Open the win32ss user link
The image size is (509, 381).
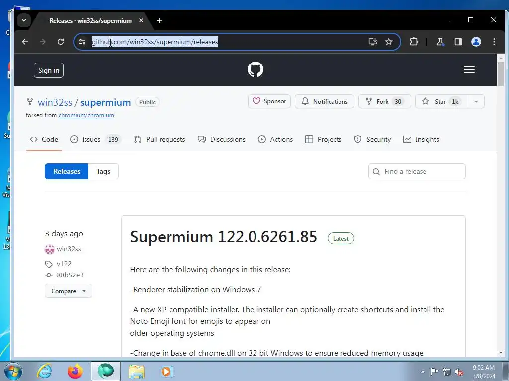(x=55, y=102)
